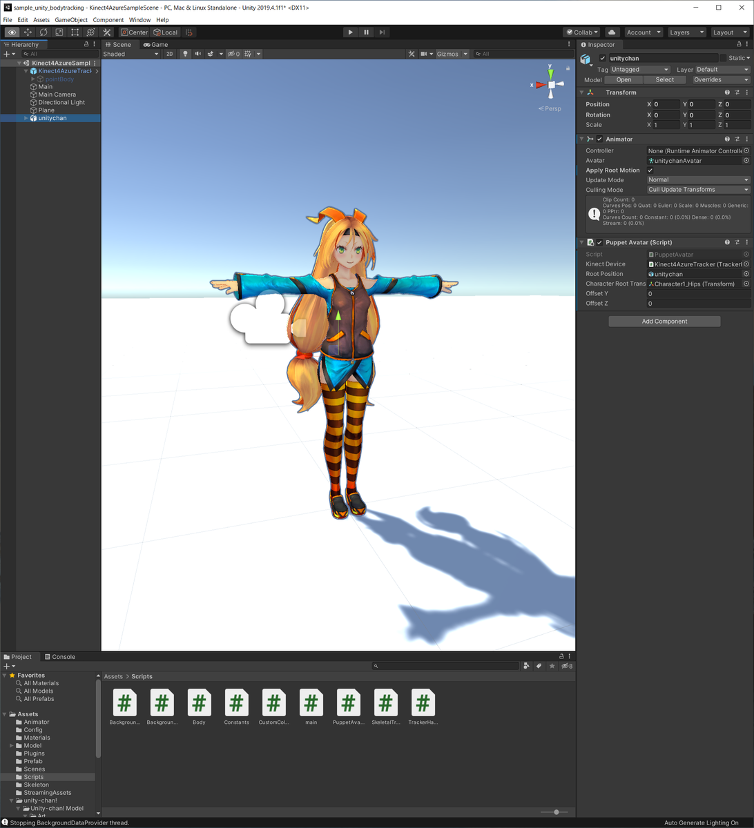Switch to the Console tab
Viewport: 754px width, 828px height.
click(x=59, y=657)
